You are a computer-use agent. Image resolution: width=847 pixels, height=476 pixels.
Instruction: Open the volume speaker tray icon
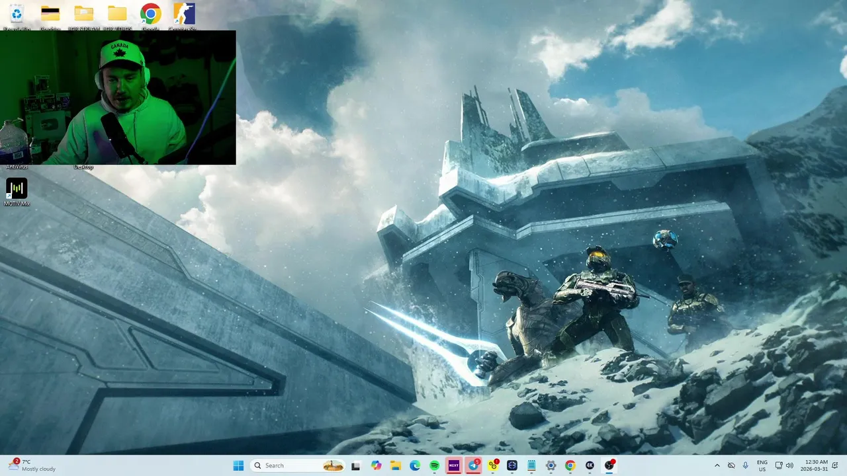pos(789,465)
